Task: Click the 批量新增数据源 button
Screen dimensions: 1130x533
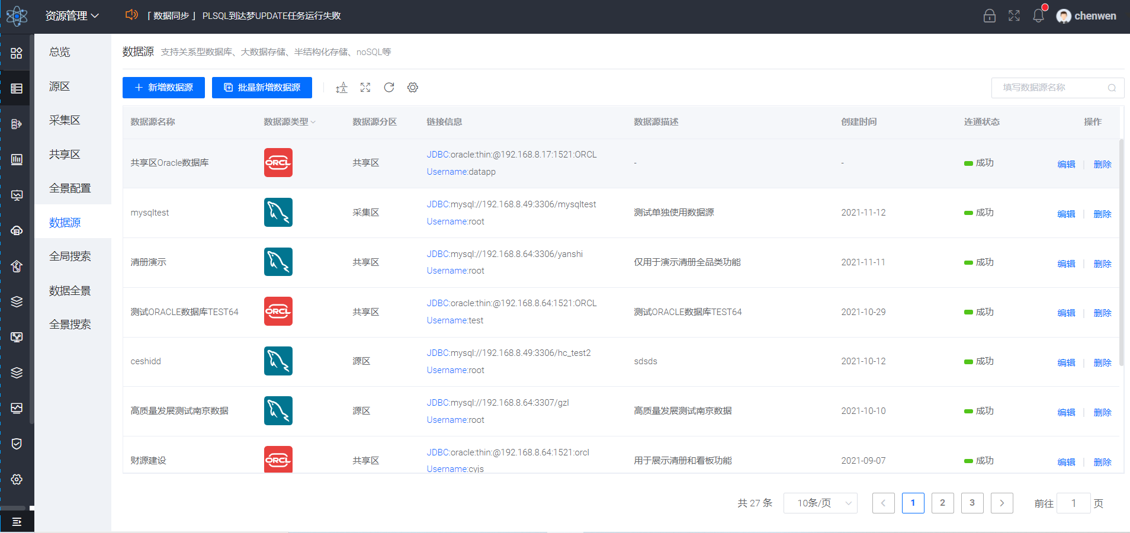Action: click(x=262, y=88)
